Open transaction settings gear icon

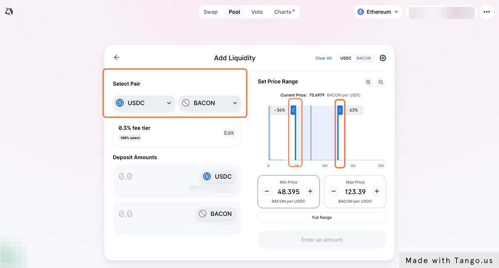click(x=383, y=58)
